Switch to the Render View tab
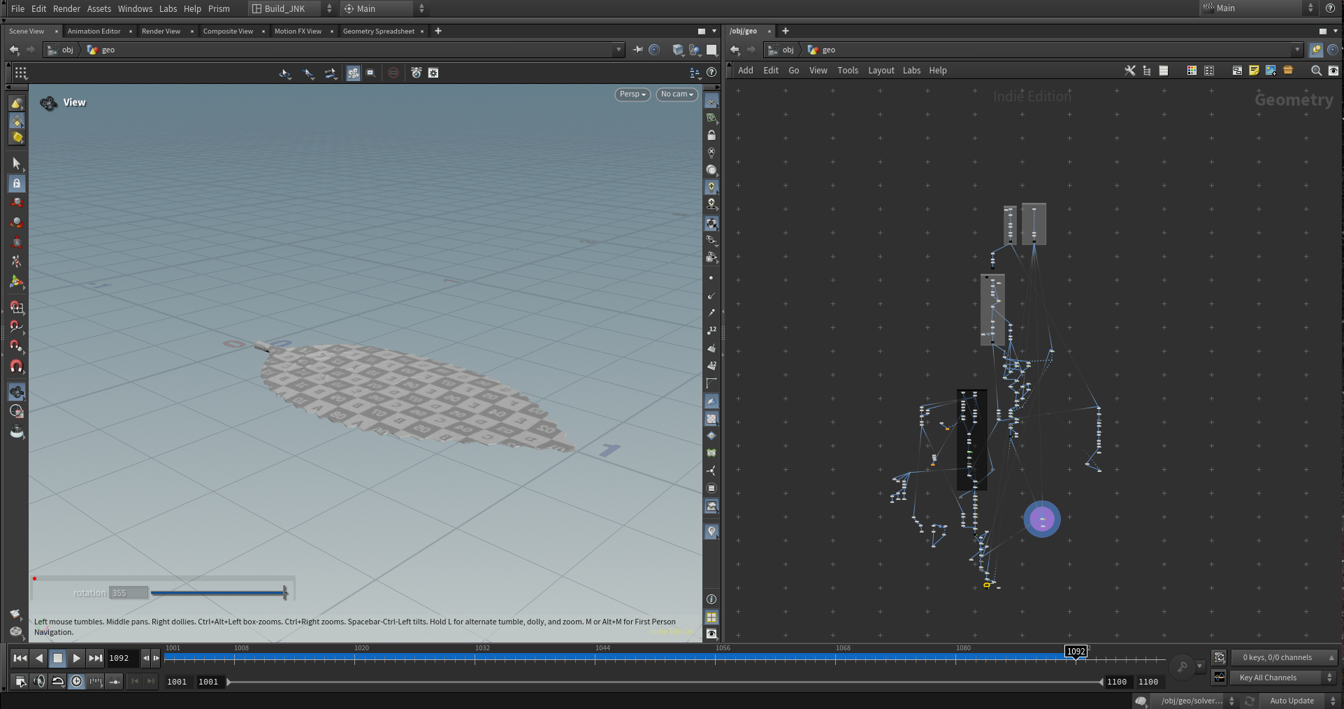The width and height of the screenshot is (1344, 709). click(161, 31)
